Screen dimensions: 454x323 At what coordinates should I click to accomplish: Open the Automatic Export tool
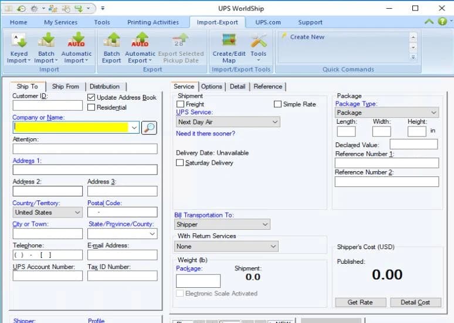tap(140, 48)
